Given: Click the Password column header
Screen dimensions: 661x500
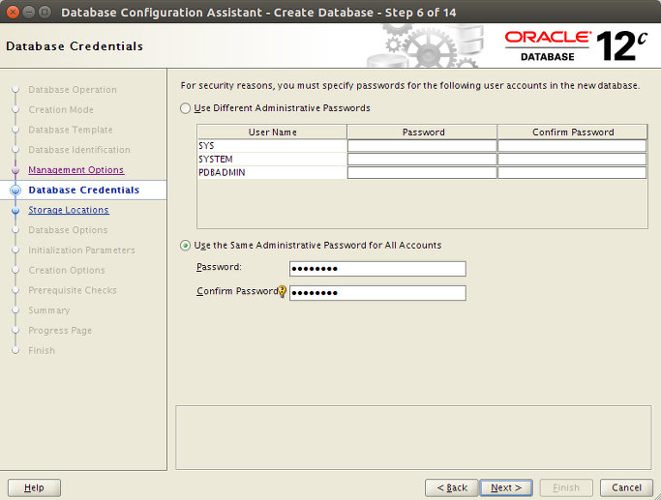Looking at the screenshot, I should [422, 132].
